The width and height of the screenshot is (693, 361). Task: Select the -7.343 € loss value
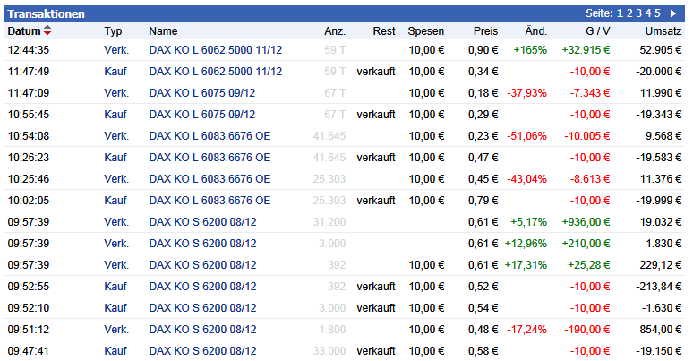point(590,93)
